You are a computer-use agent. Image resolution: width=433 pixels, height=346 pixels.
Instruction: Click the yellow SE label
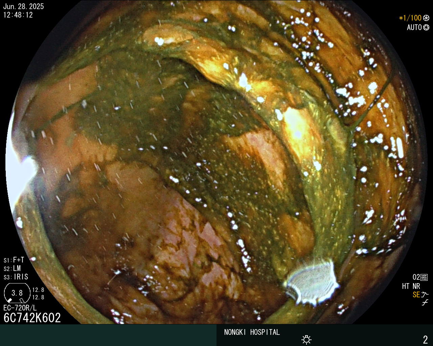pyautogui.click(x=416, y=295)
